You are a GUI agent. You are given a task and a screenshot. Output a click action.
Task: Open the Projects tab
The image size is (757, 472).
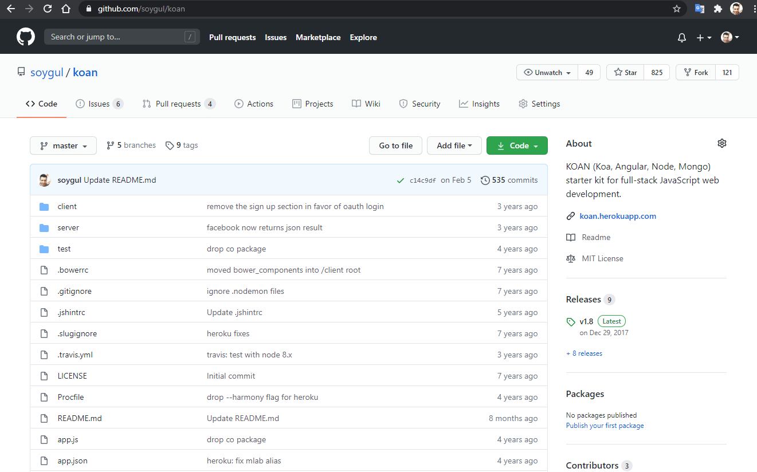tap(313, 104)
